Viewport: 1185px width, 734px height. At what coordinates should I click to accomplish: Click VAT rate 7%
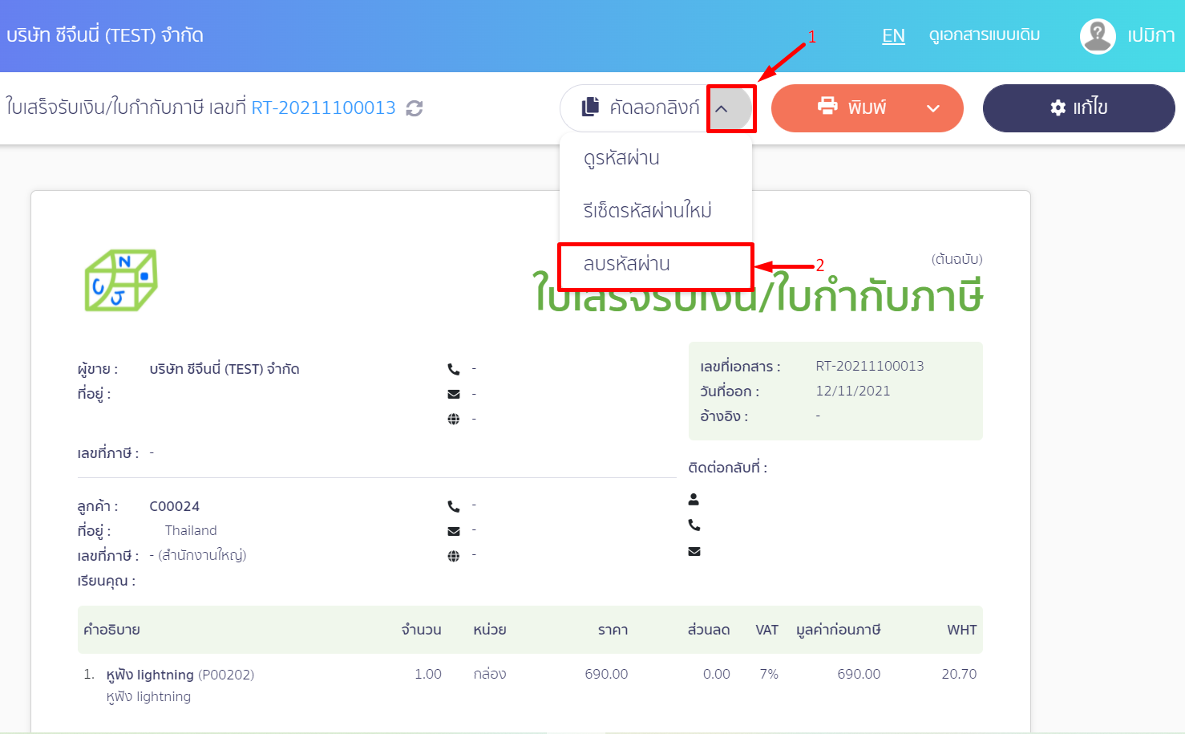(x=770, y=674)
